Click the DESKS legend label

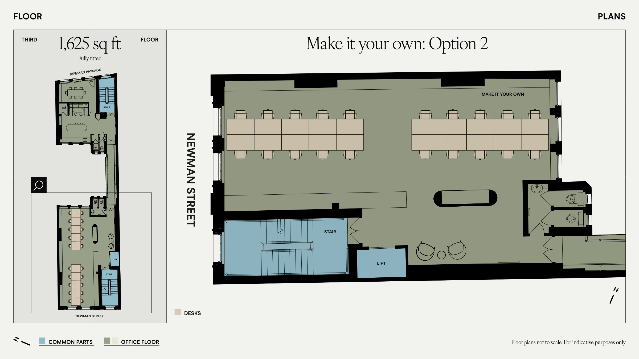192,313
